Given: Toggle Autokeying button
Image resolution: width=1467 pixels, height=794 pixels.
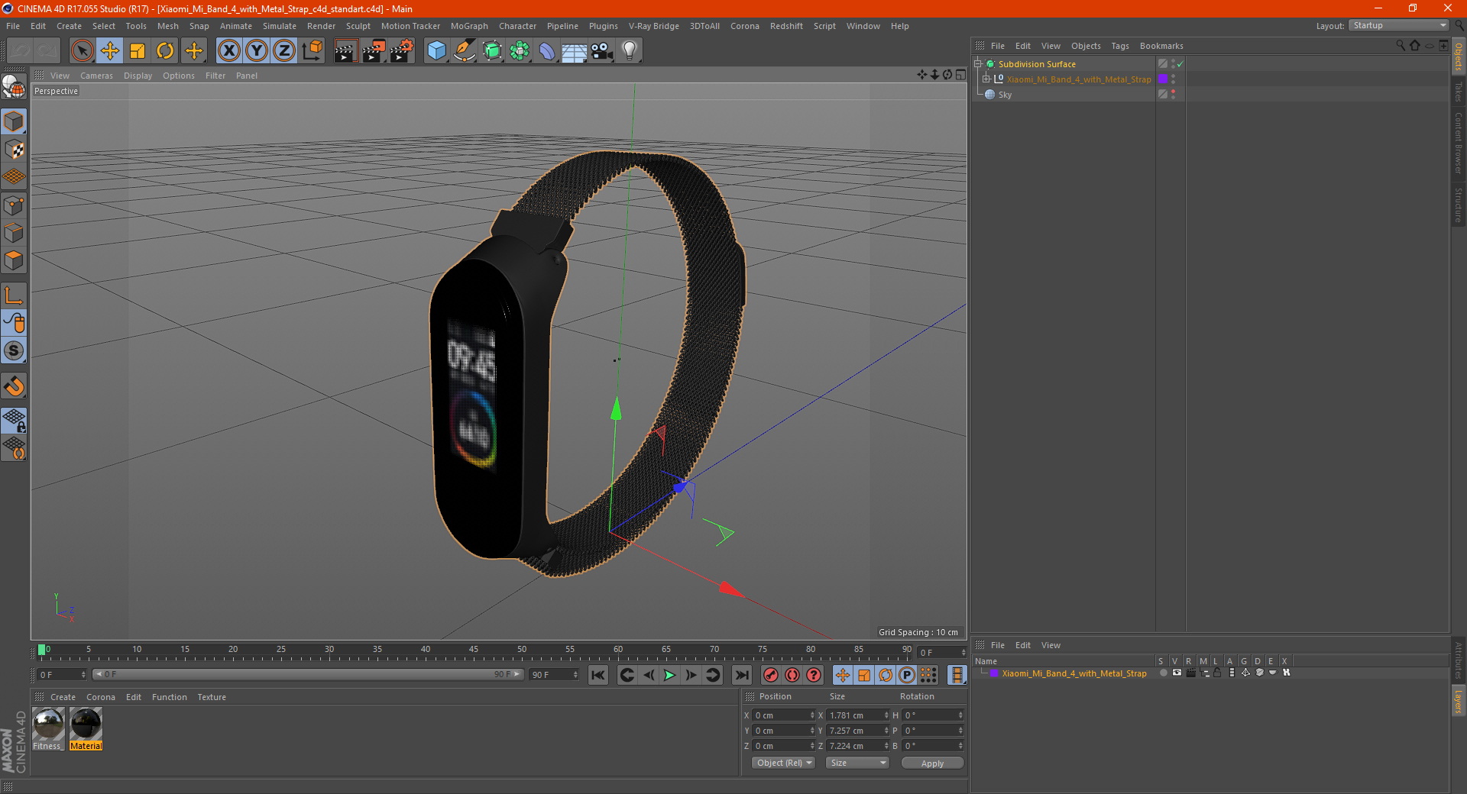Looking at the screenshot, I should click(x=792, y=675).
